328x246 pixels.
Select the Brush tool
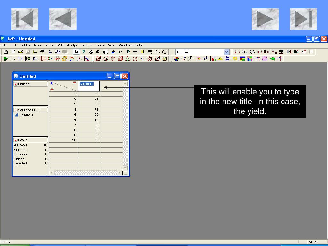pyautogui.click(x=113, y=52)
